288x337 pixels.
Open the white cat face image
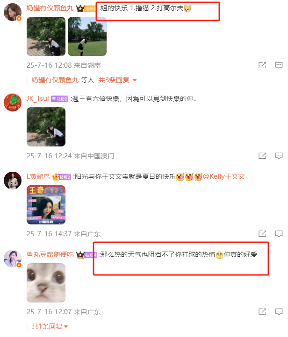(46, 283)
